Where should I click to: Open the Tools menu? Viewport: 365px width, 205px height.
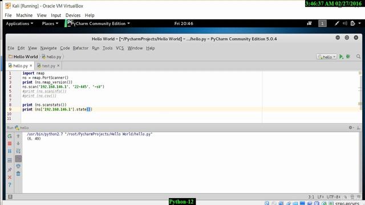point(108,48)
